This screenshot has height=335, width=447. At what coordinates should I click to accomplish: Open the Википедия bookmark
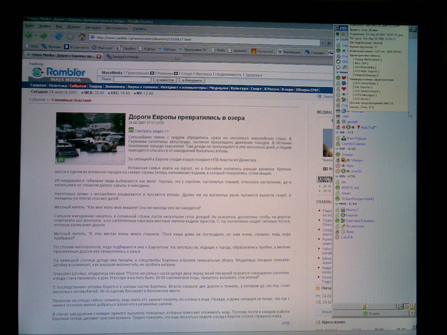coord(289,52)
